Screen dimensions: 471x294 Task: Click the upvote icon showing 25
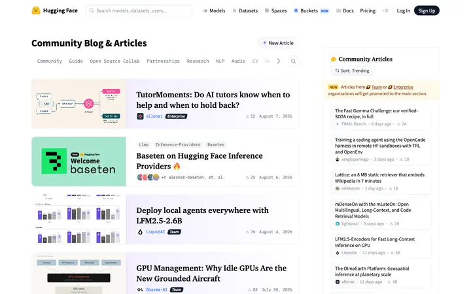[247, 177]
